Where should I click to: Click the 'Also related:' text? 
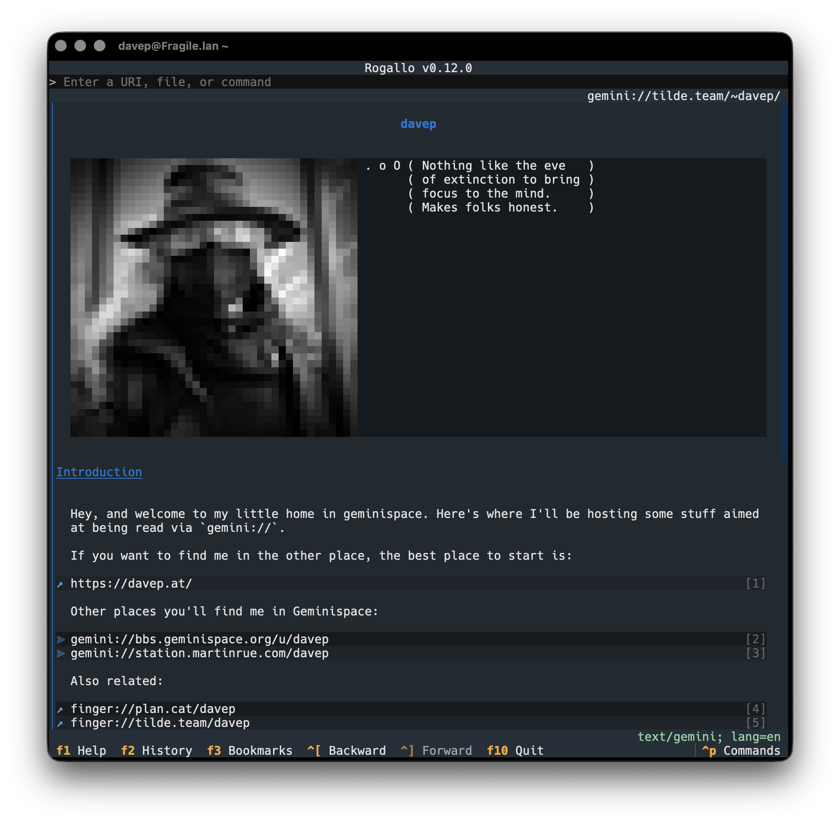117,680
